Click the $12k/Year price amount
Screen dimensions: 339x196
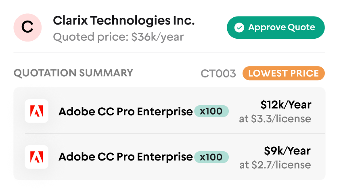pos(286,105)
